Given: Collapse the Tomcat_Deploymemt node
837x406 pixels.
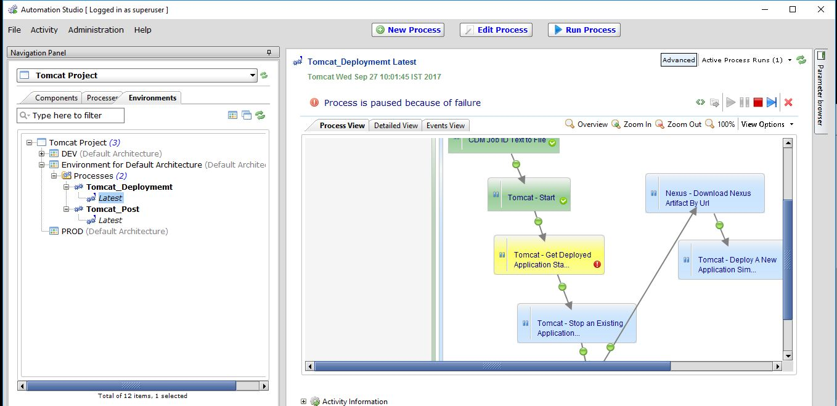Looking at the screenshot, I should click(x=66, y=187).
